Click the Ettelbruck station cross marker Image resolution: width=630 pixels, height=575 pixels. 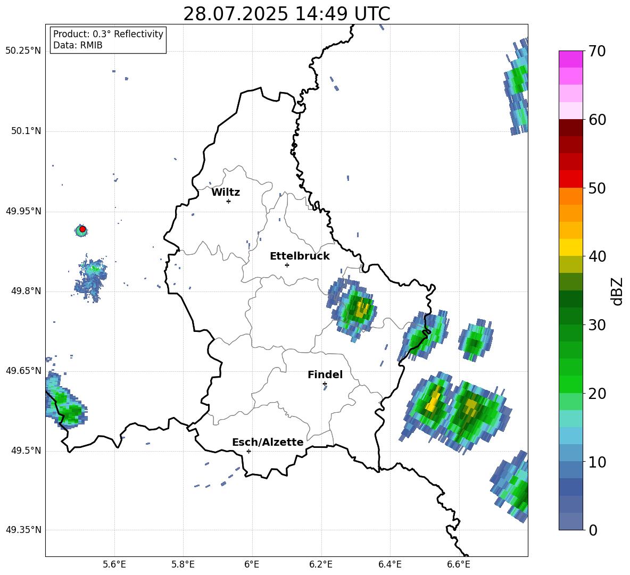pyautogui.click(x=287, y=265)
